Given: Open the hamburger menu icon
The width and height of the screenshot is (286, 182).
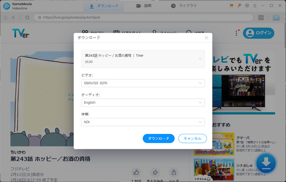Looking at the screenshot, I should tap(255, 6).
